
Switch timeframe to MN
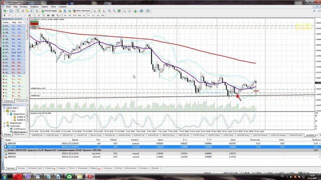point(102,15)
